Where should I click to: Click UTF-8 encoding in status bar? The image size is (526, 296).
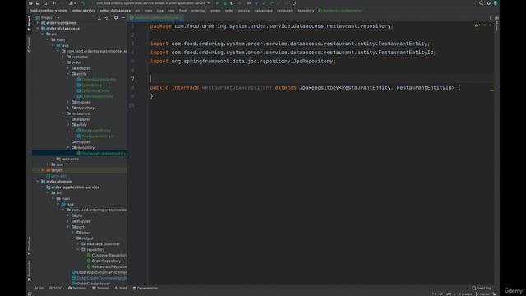(450, 294)
